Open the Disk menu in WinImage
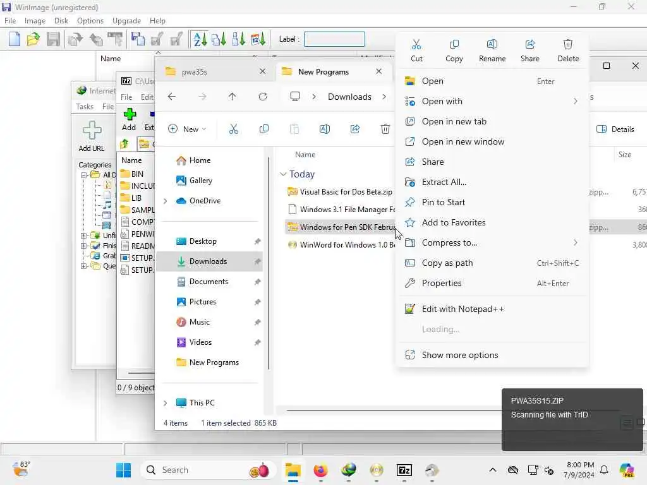Screen dimensions: 647x485 (x=61, y=21)
